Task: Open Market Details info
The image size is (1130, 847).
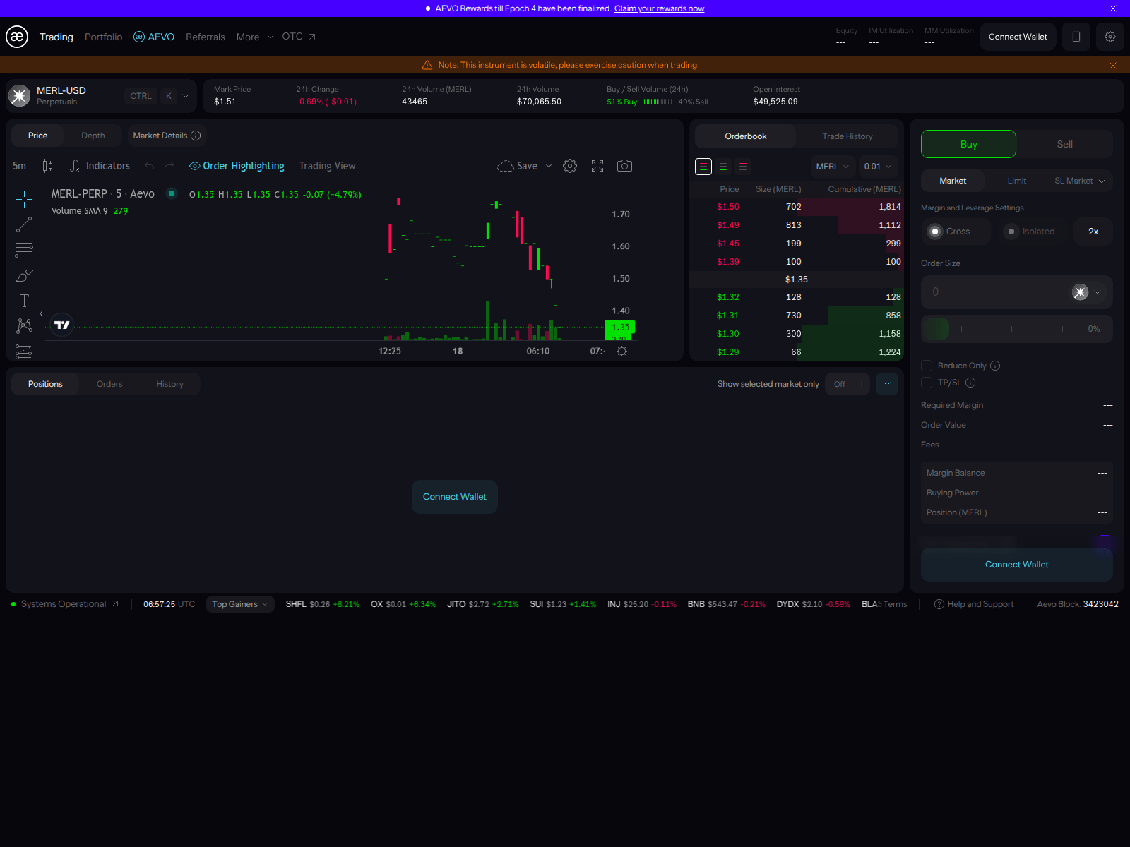Action: click(x=167, y=136)
